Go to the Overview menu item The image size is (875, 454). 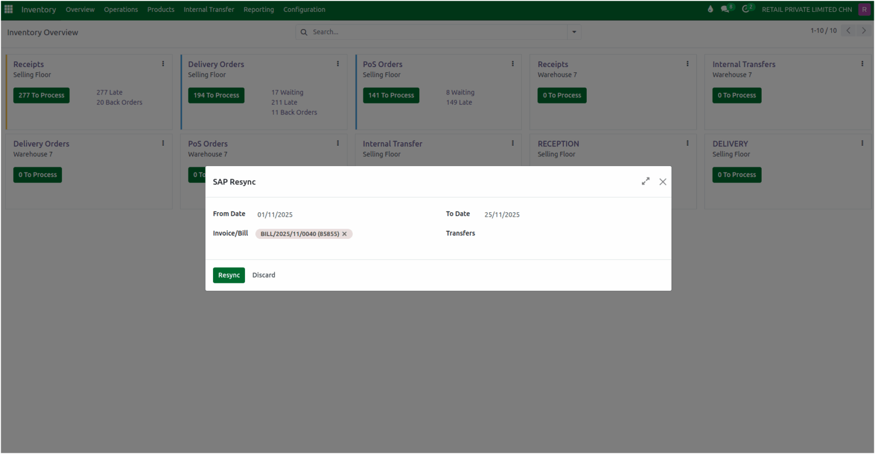pos(80,10)
